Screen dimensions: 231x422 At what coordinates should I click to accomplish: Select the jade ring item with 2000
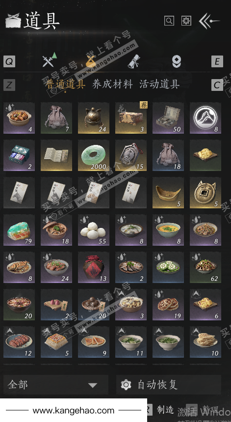tap(94, 155)
